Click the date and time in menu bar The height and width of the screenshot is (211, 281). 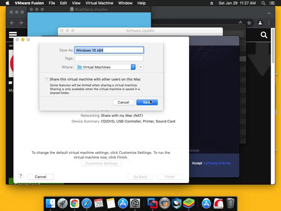(x=237, y=3)
